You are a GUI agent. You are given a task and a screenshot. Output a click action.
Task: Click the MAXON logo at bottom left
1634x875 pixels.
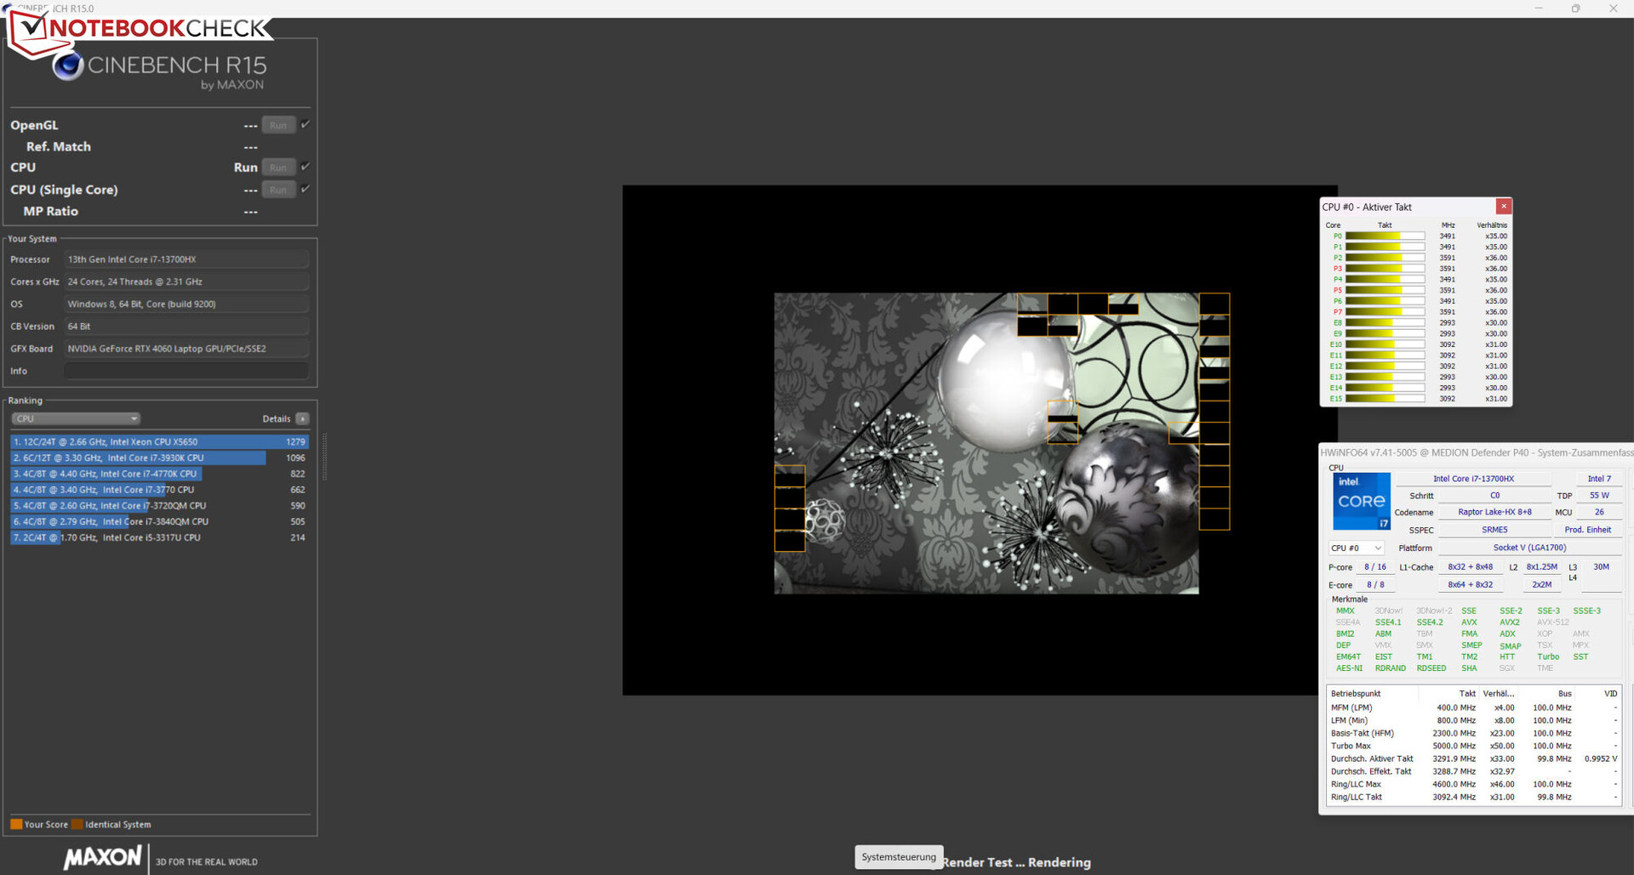click(103, 857)
